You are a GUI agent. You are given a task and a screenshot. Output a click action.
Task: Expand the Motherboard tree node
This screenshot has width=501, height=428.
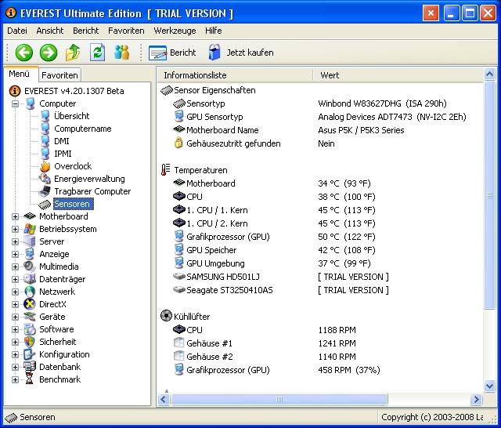(x=15, y=216)
